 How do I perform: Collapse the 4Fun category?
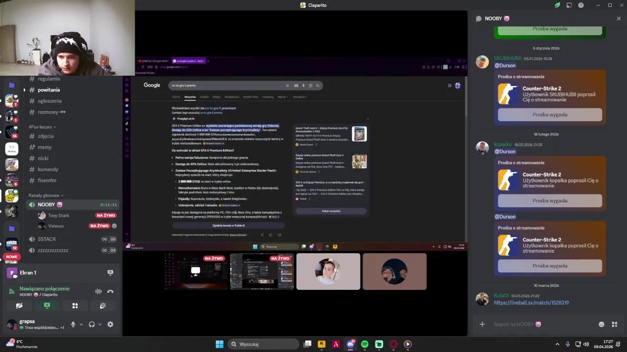tap(42, 127)
